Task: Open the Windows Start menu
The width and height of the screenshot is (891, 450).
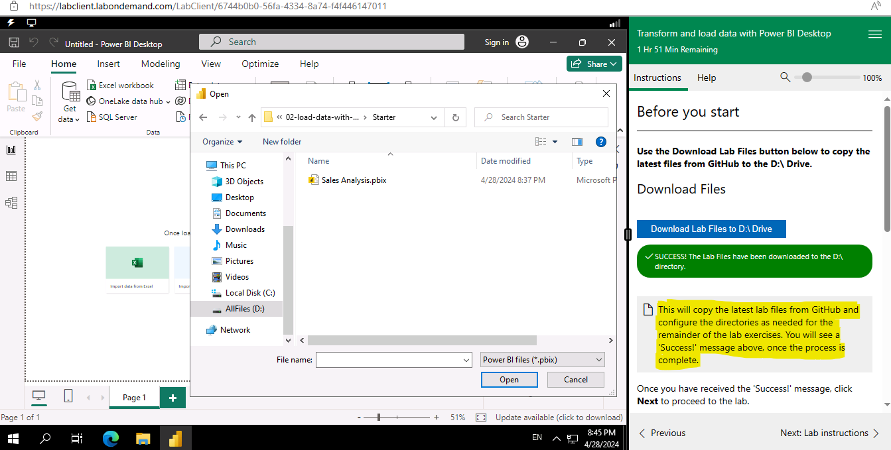Action: (13, 438)
